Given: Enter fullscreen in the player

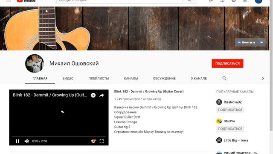Looking at the screenshot, I should (x=102, y=141).
